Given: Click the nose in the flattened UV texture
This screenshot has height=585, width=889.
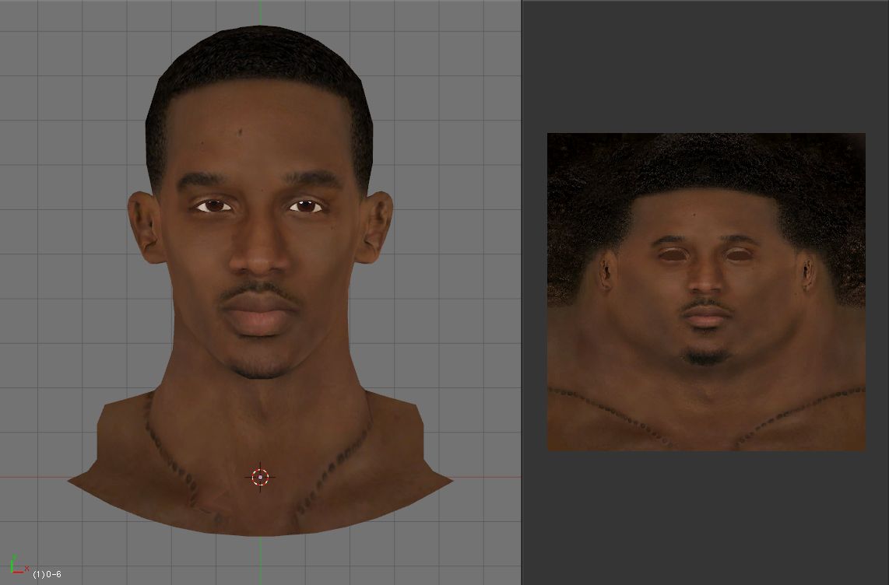Looking at the screenshot, I should (x=705, y=282).
